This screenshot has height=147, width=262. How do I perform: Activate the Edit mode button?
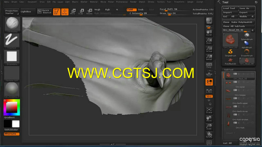(56, 12)
